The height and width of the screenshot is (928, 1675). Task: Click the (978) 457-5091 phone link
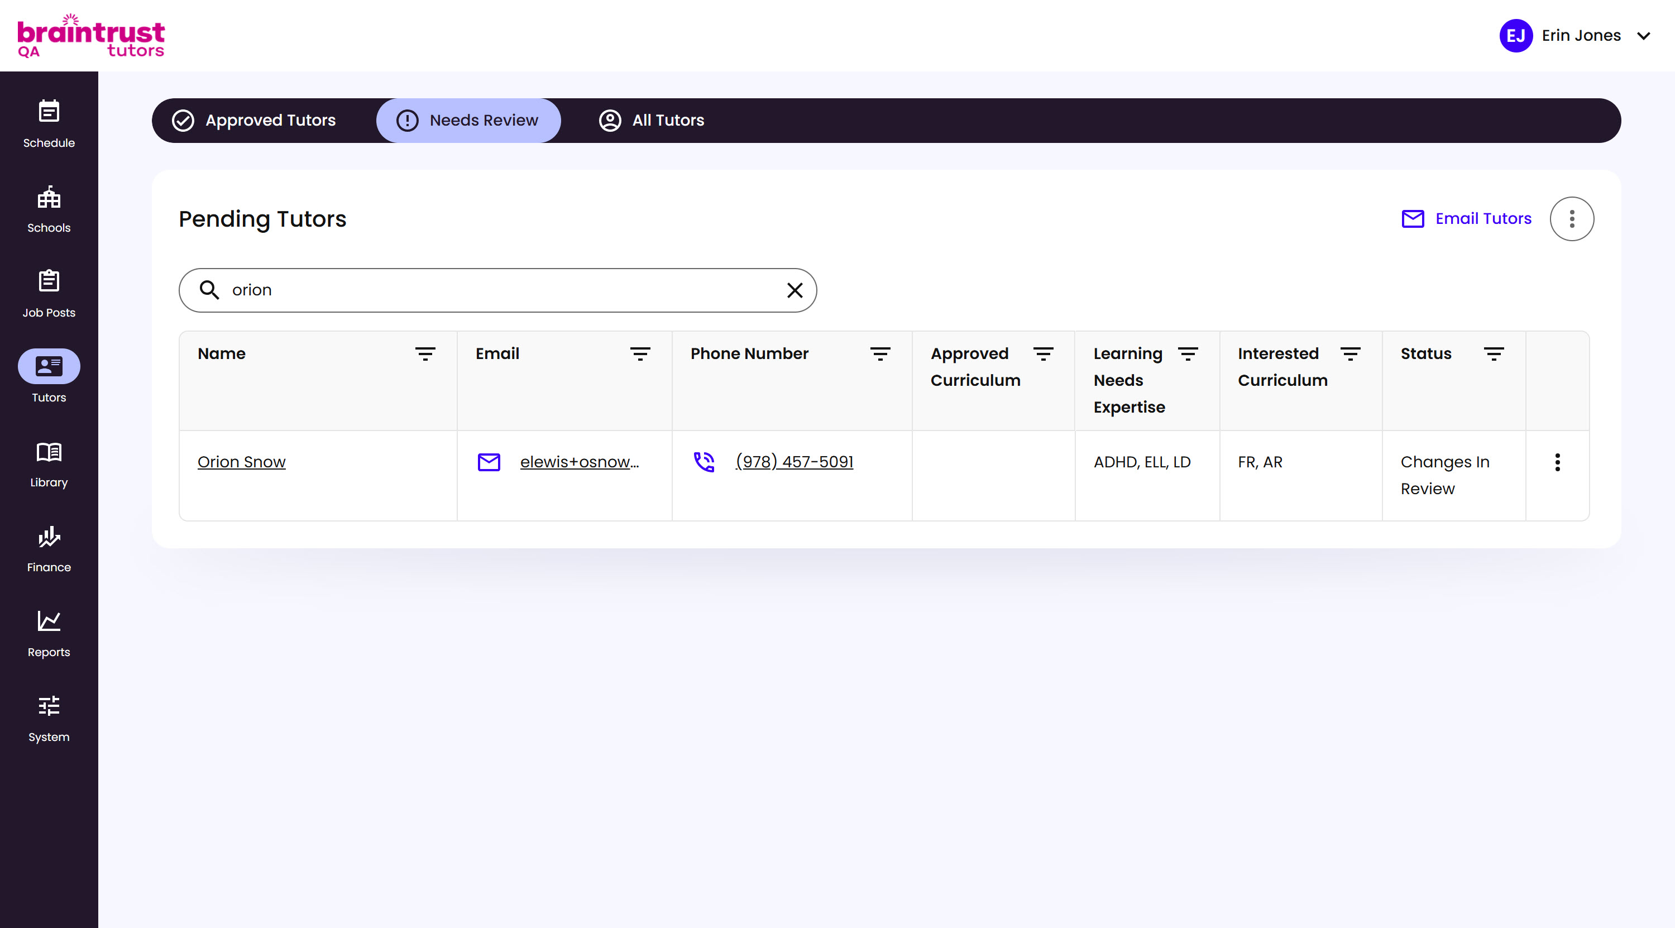tap(794, 462)
